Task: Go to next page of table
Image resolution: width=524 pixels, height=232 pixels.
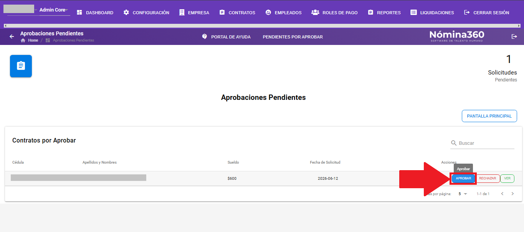Action: 512,194
